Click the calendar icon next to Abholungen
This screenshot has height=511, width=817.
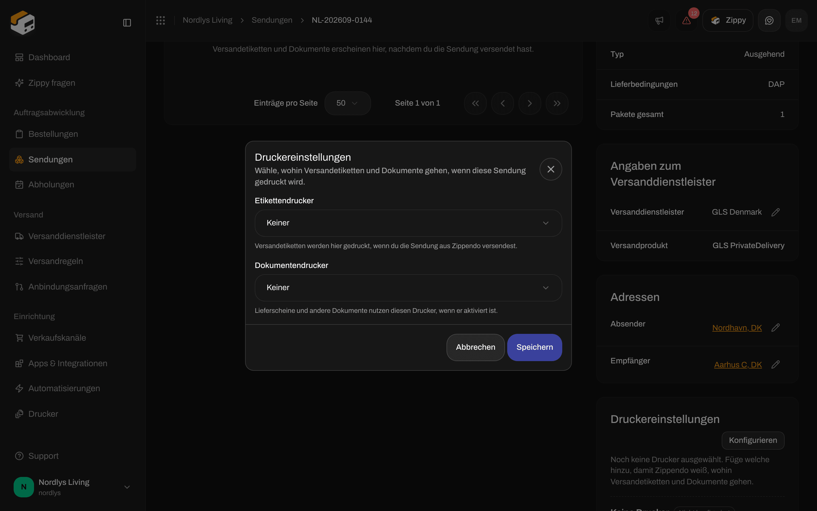pos(19,185)
